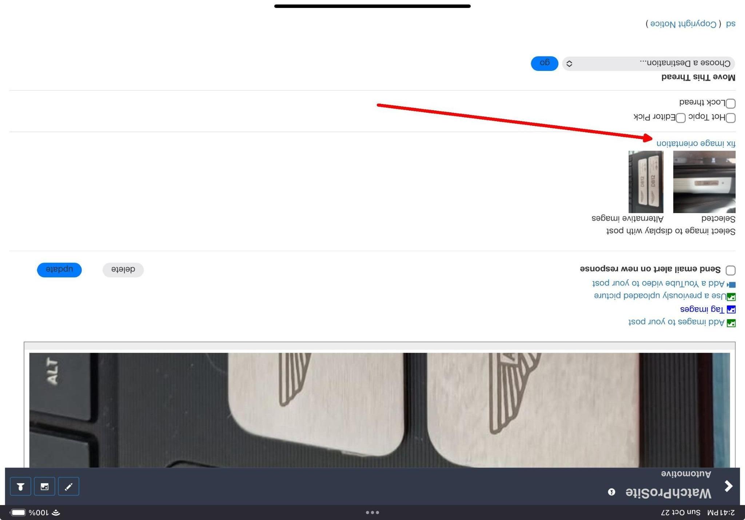Open the Tag images link
This screenshot has height=520, width=745.
702,309
